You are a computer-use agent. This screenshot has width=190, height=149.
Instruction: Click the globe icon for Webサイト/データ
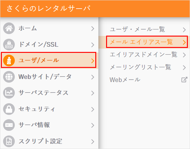(x=9, y=77)
